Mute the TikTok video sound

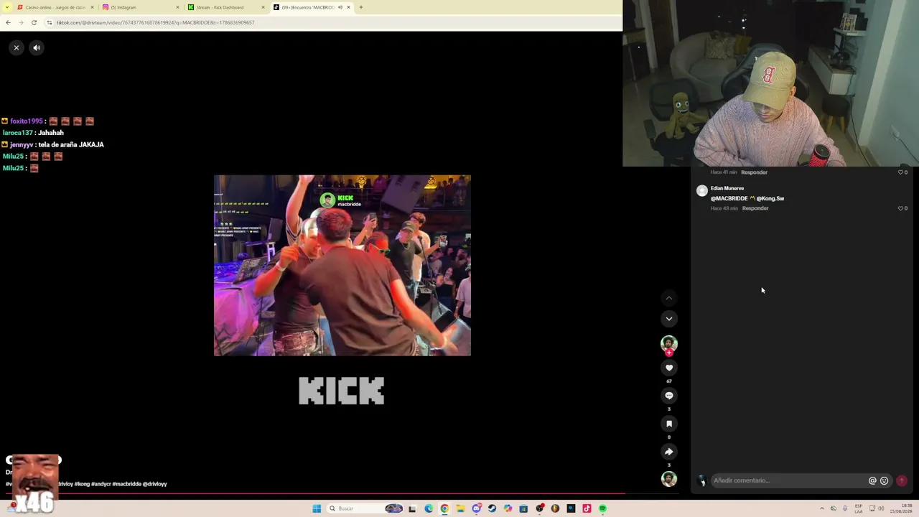(37, 47)
